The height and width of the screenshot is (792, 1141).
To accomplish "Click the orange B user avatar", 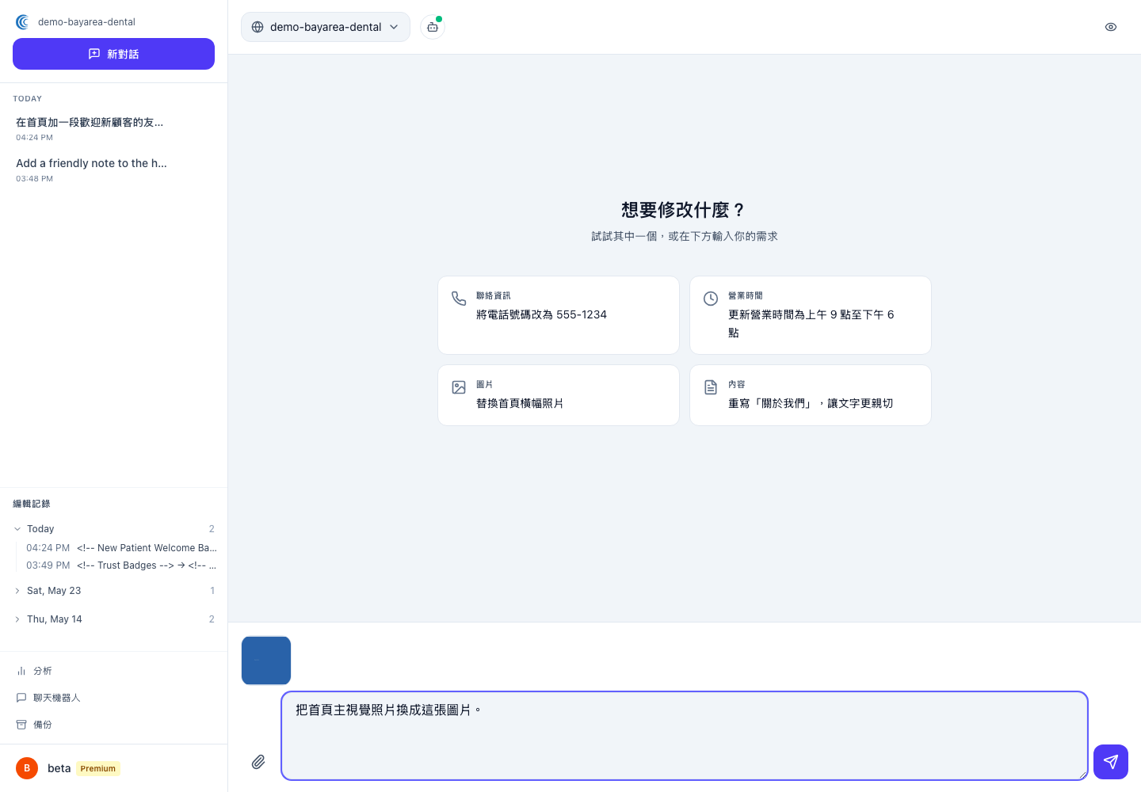I will point(27,768).
